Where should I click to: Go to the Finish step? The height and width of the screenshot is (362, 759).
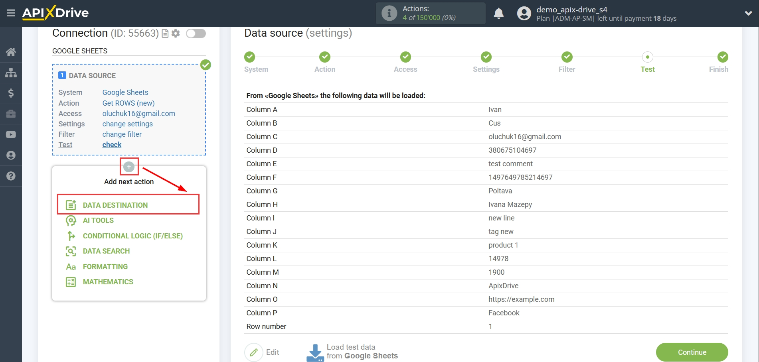tap(723, 57)
